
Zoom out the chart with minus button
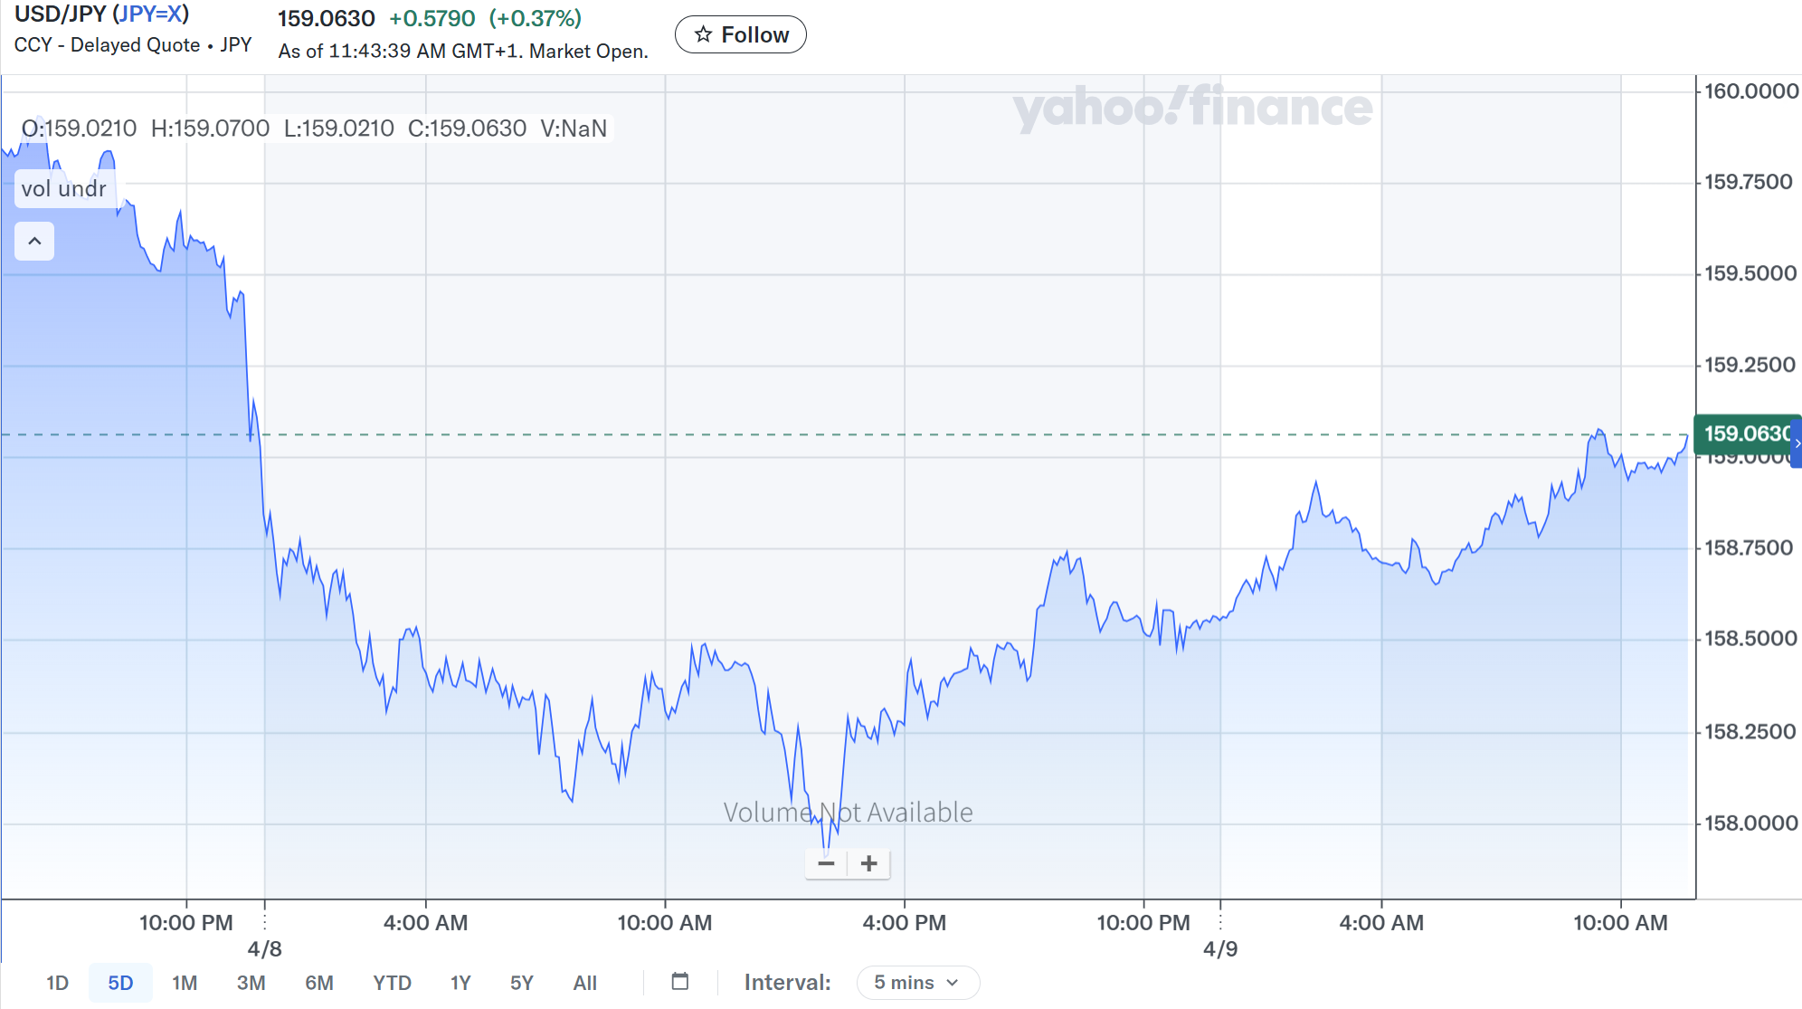(x=826, y=863)
